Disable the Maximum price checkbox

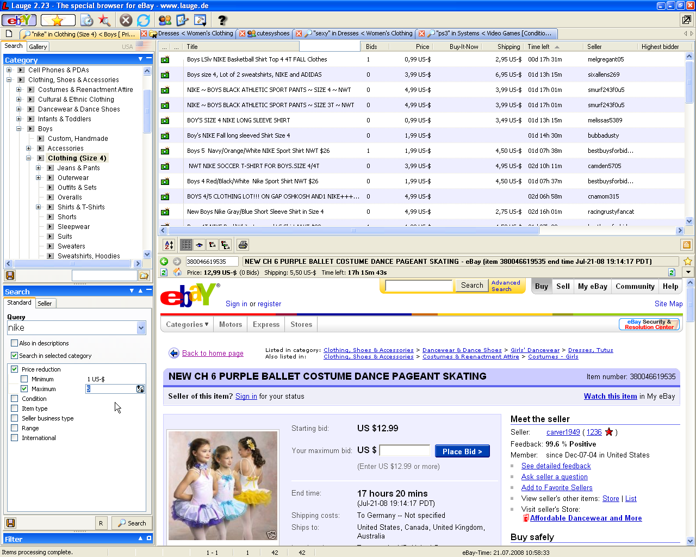point(24,389)
